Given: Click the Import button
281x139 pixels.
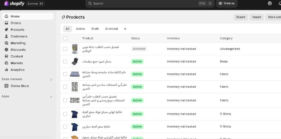Looking at the screenshot, I should (257, 17).
